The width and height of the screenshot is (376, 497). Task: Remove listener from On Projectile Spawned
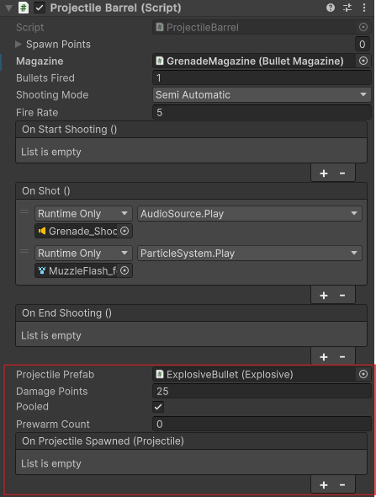[x=342, y=485]
